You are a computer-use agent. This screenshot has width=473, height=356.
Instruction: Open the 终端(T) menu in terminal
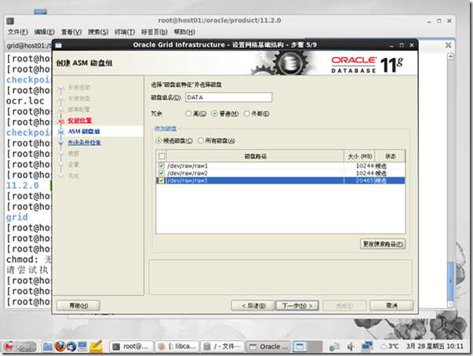click(125, 32)
